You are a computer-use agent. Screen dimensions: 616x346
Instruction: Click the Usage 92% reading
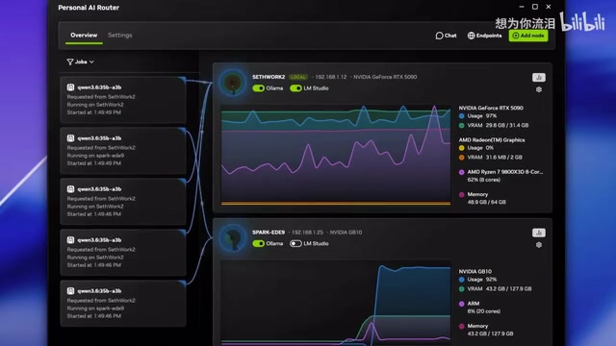[x=481, y=280]
